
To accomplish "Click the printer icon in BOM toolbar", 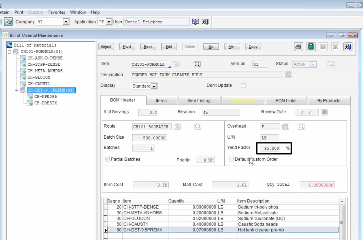I will [x=298, y=47].
